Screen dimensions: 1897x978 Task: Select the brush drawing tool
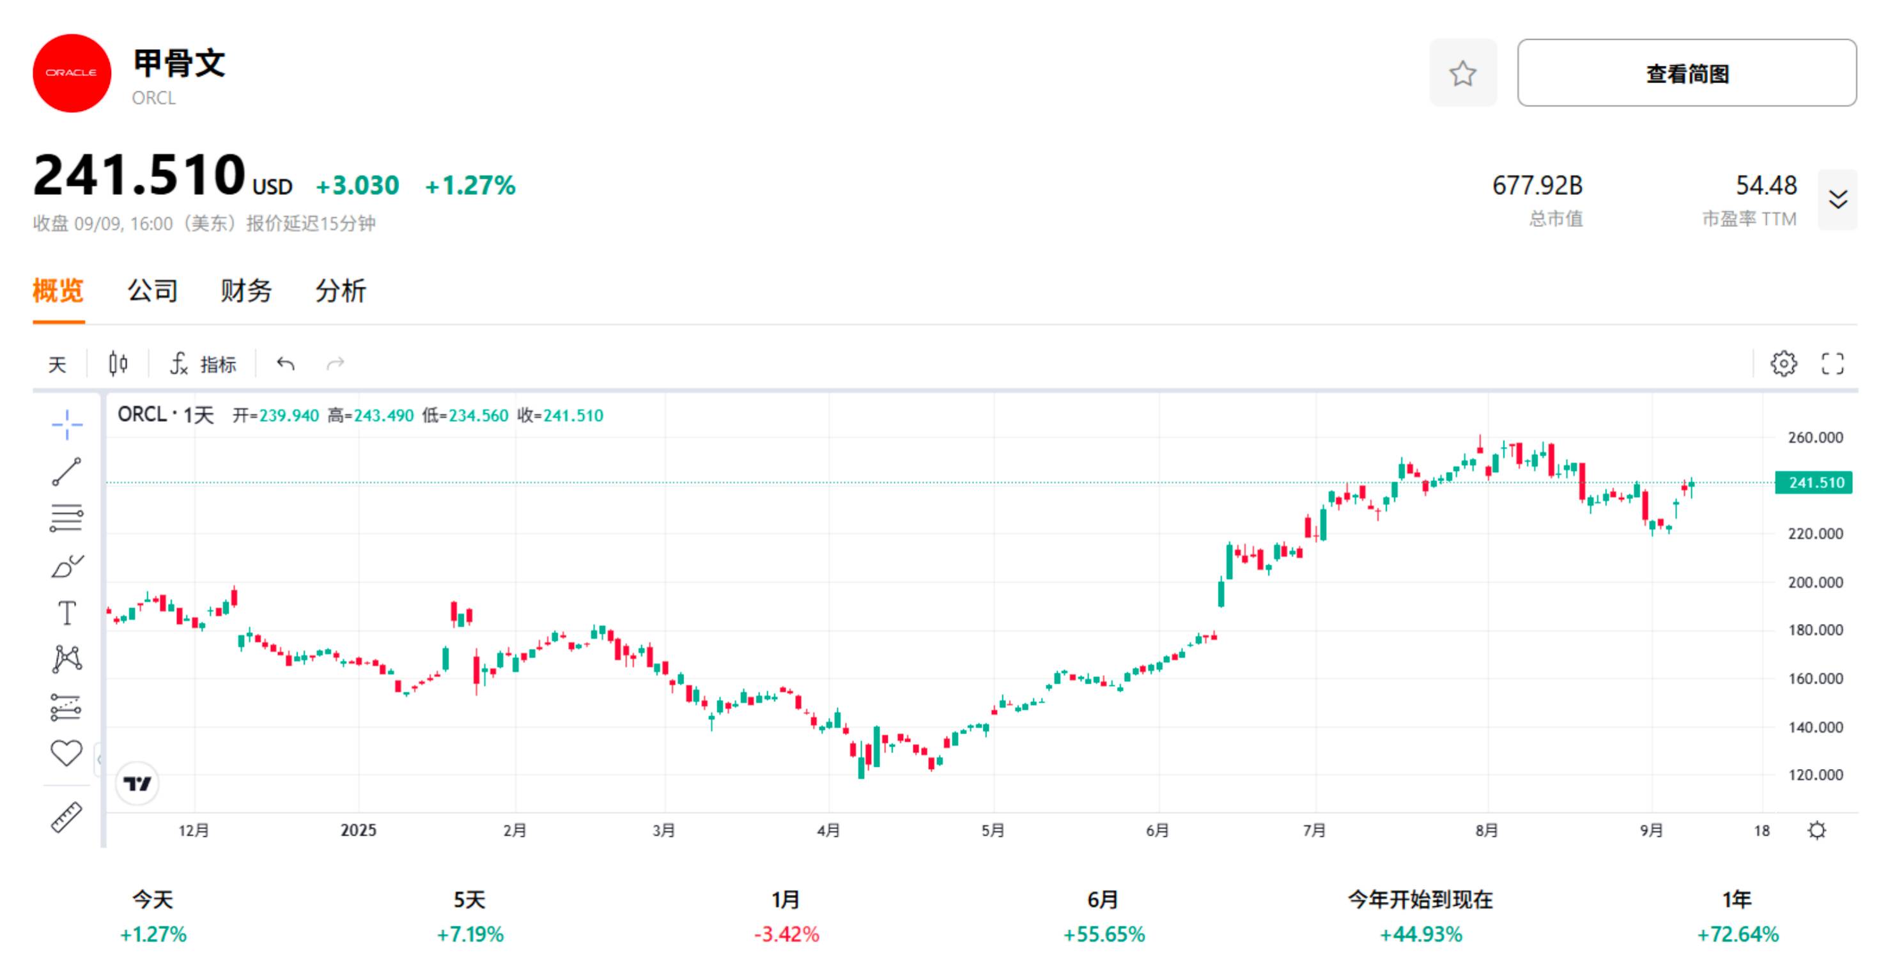tap(67, 566)
